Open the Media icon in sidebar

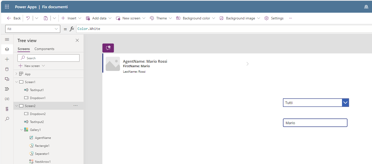(x=7, y=79)
